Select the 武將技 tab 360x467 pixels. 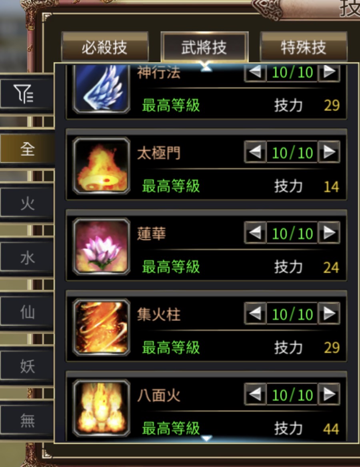204,47
